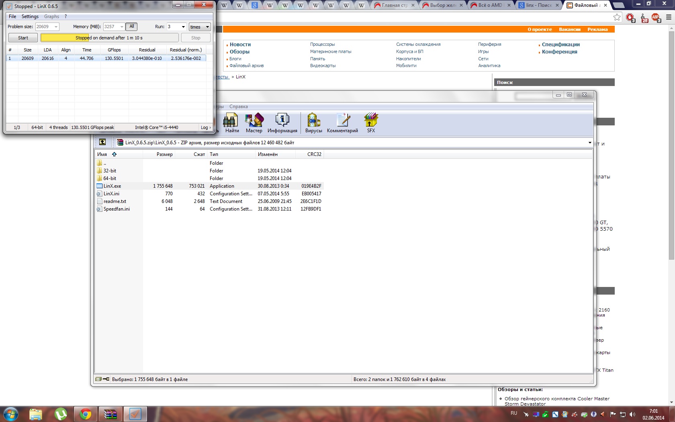The image size is (675, 422).
Task: Switch to uTorrent on the taskbar
Action: tap(61, 414)
